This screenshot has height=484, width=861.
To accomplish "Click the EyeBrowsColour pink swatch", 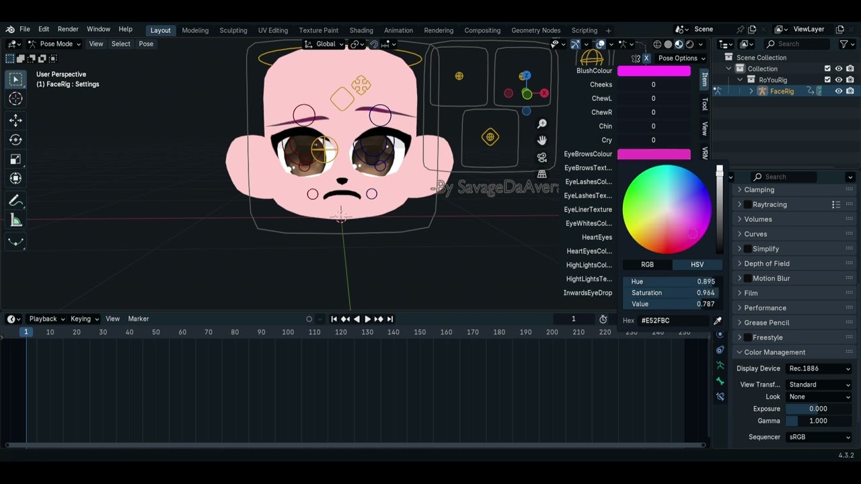I will [x=653, y=154].
